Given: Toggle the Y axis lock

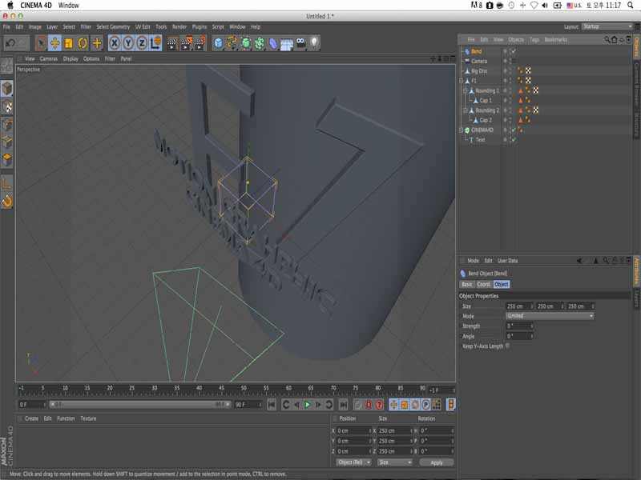Looking at the screenshot, I should (128, 43).
